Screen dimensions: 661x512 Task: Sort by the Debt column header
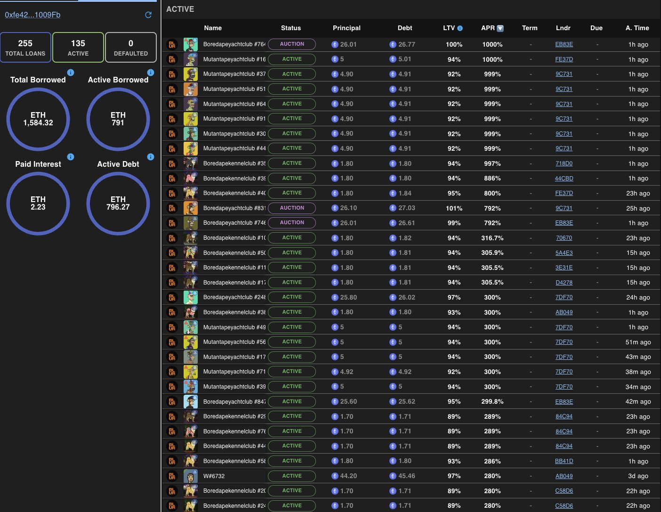(405, 28)
